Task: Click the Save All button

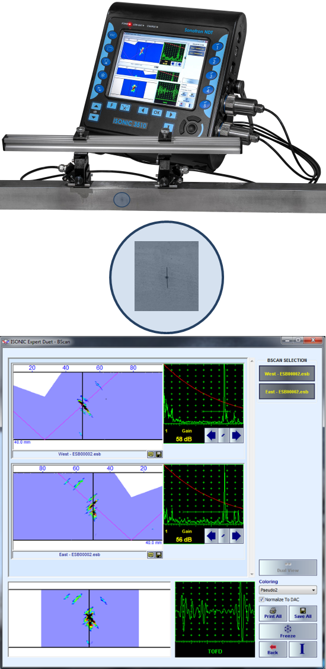Action: point(303,613)
